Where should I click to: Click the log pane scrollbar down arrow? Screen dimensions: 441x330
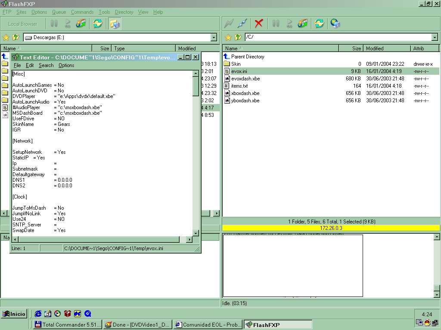click(x=437, y=295)
